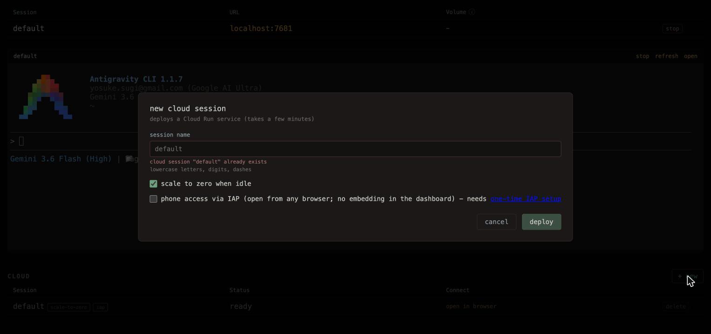Click the Gemini 3.6 Flash (High) status text

(x=61, y=159)
